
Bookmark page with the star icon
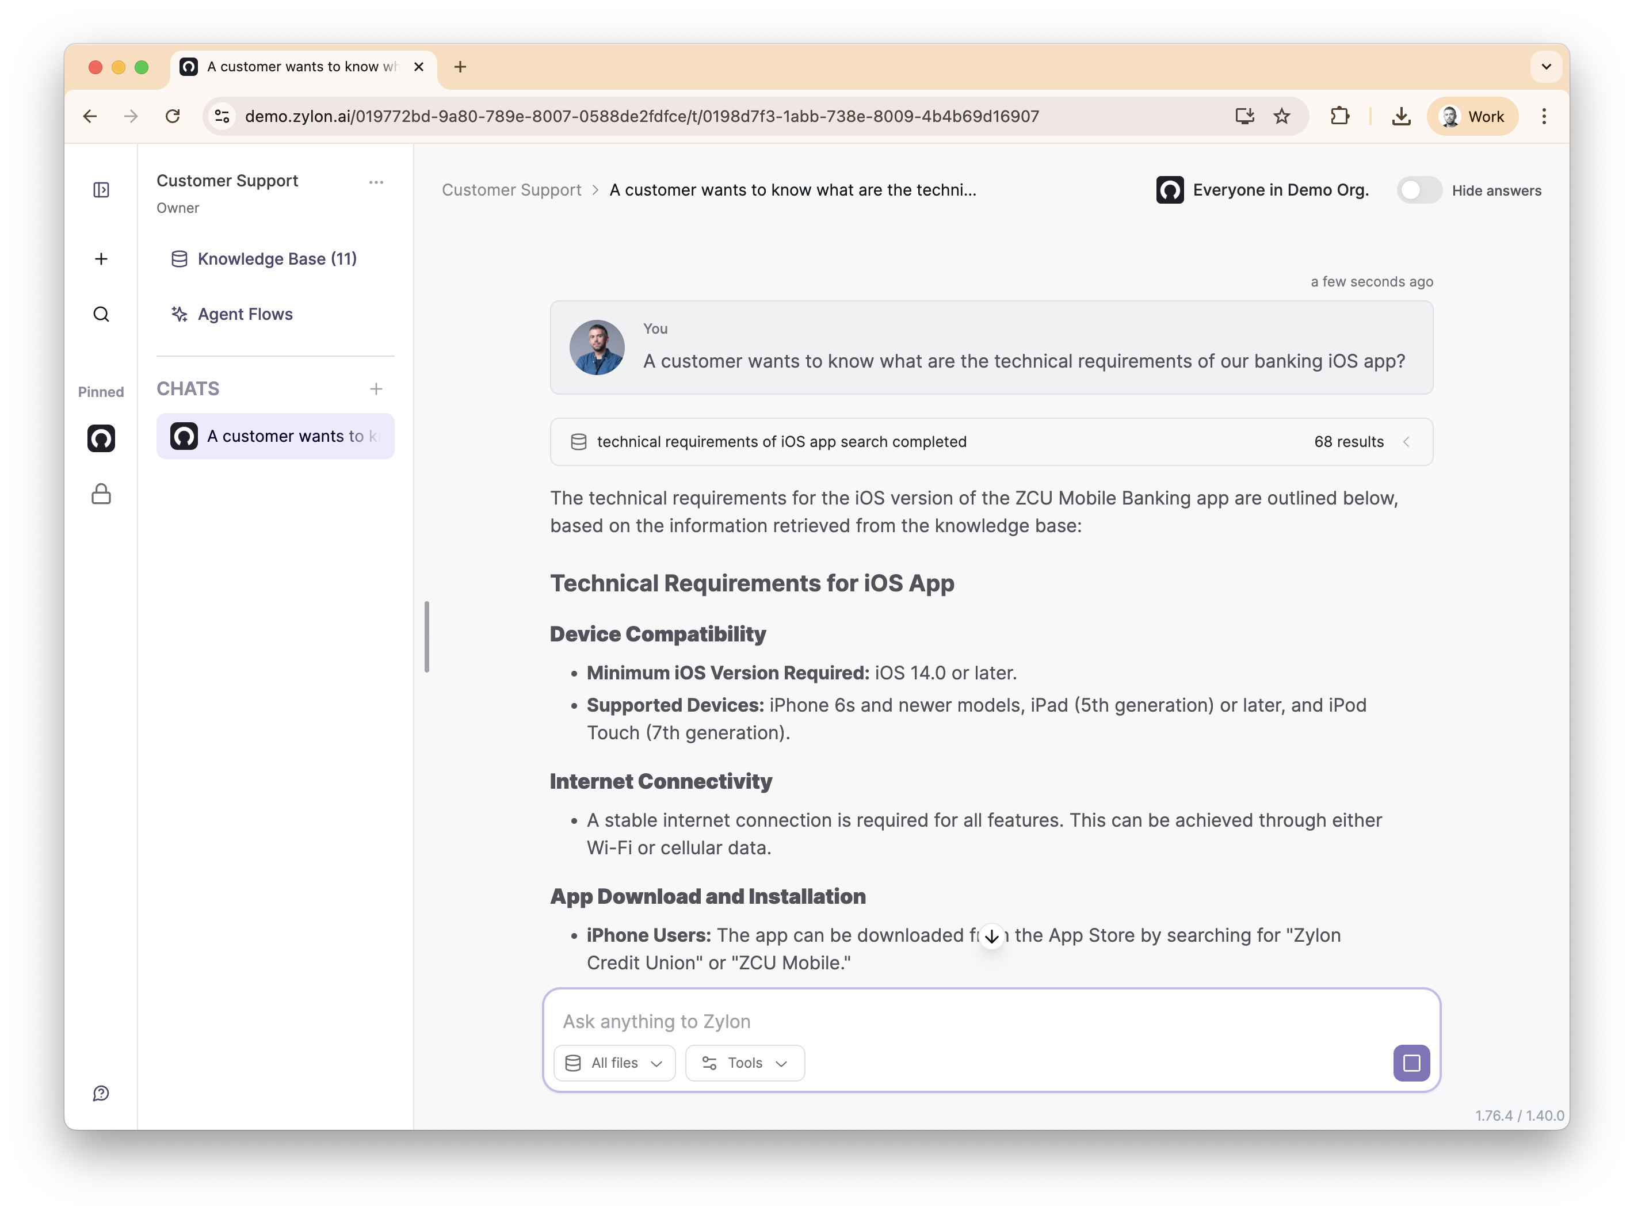[1282, 116]
